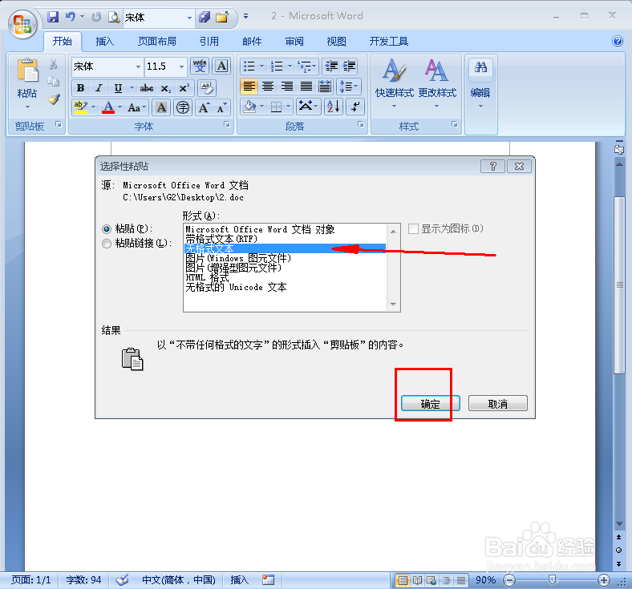Switch to print layout view button

402,580
